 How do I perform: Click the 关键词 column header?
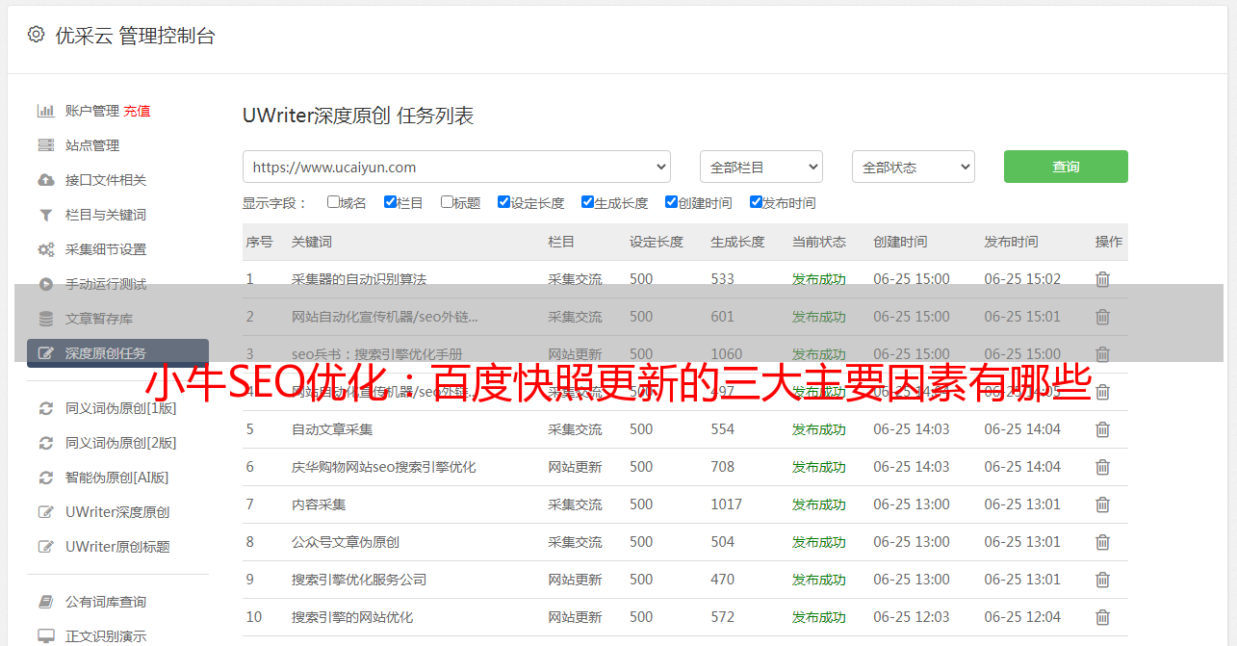[x=312, y=242]
